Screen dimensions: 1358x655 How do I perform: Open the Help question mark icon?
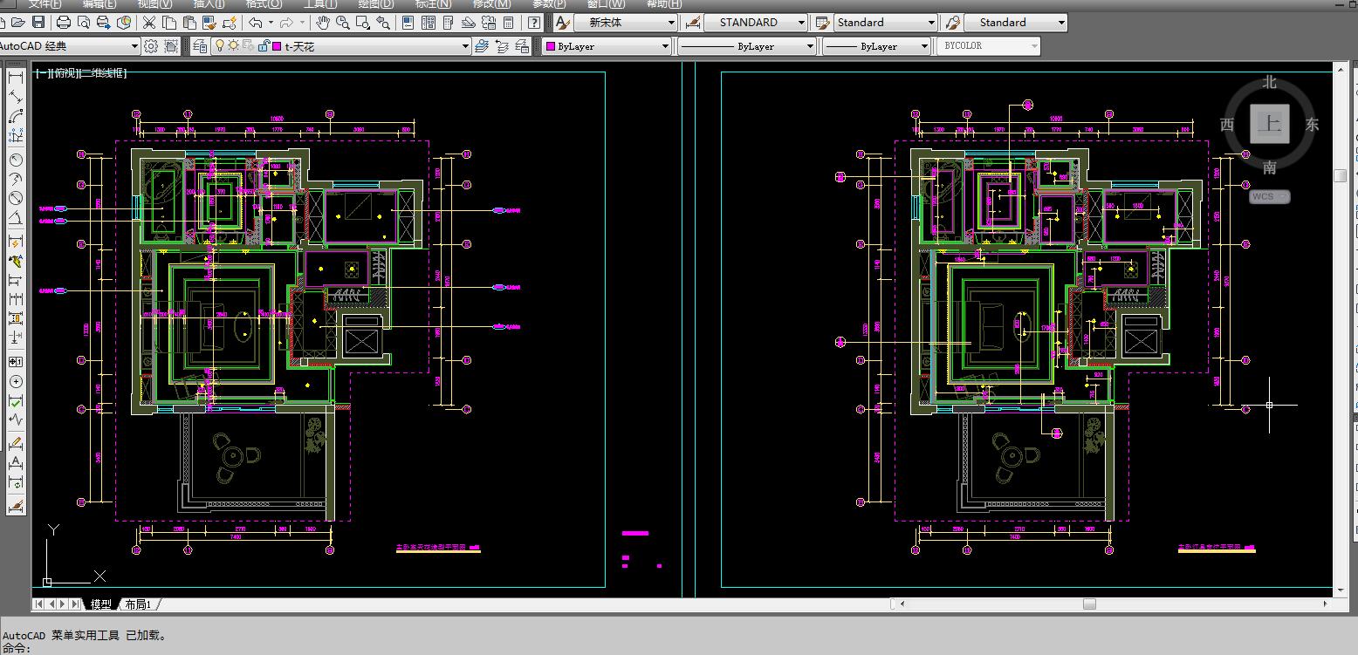coord(534,23)
